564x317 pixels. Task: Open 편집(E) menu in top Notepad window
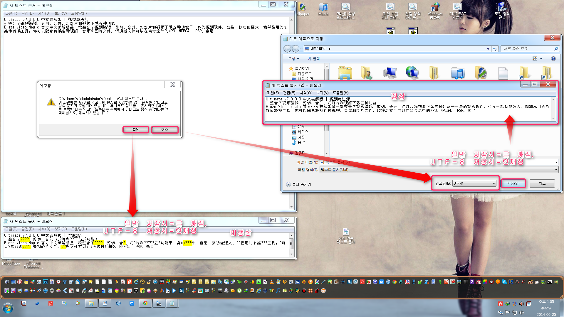(x=27, y=13)
